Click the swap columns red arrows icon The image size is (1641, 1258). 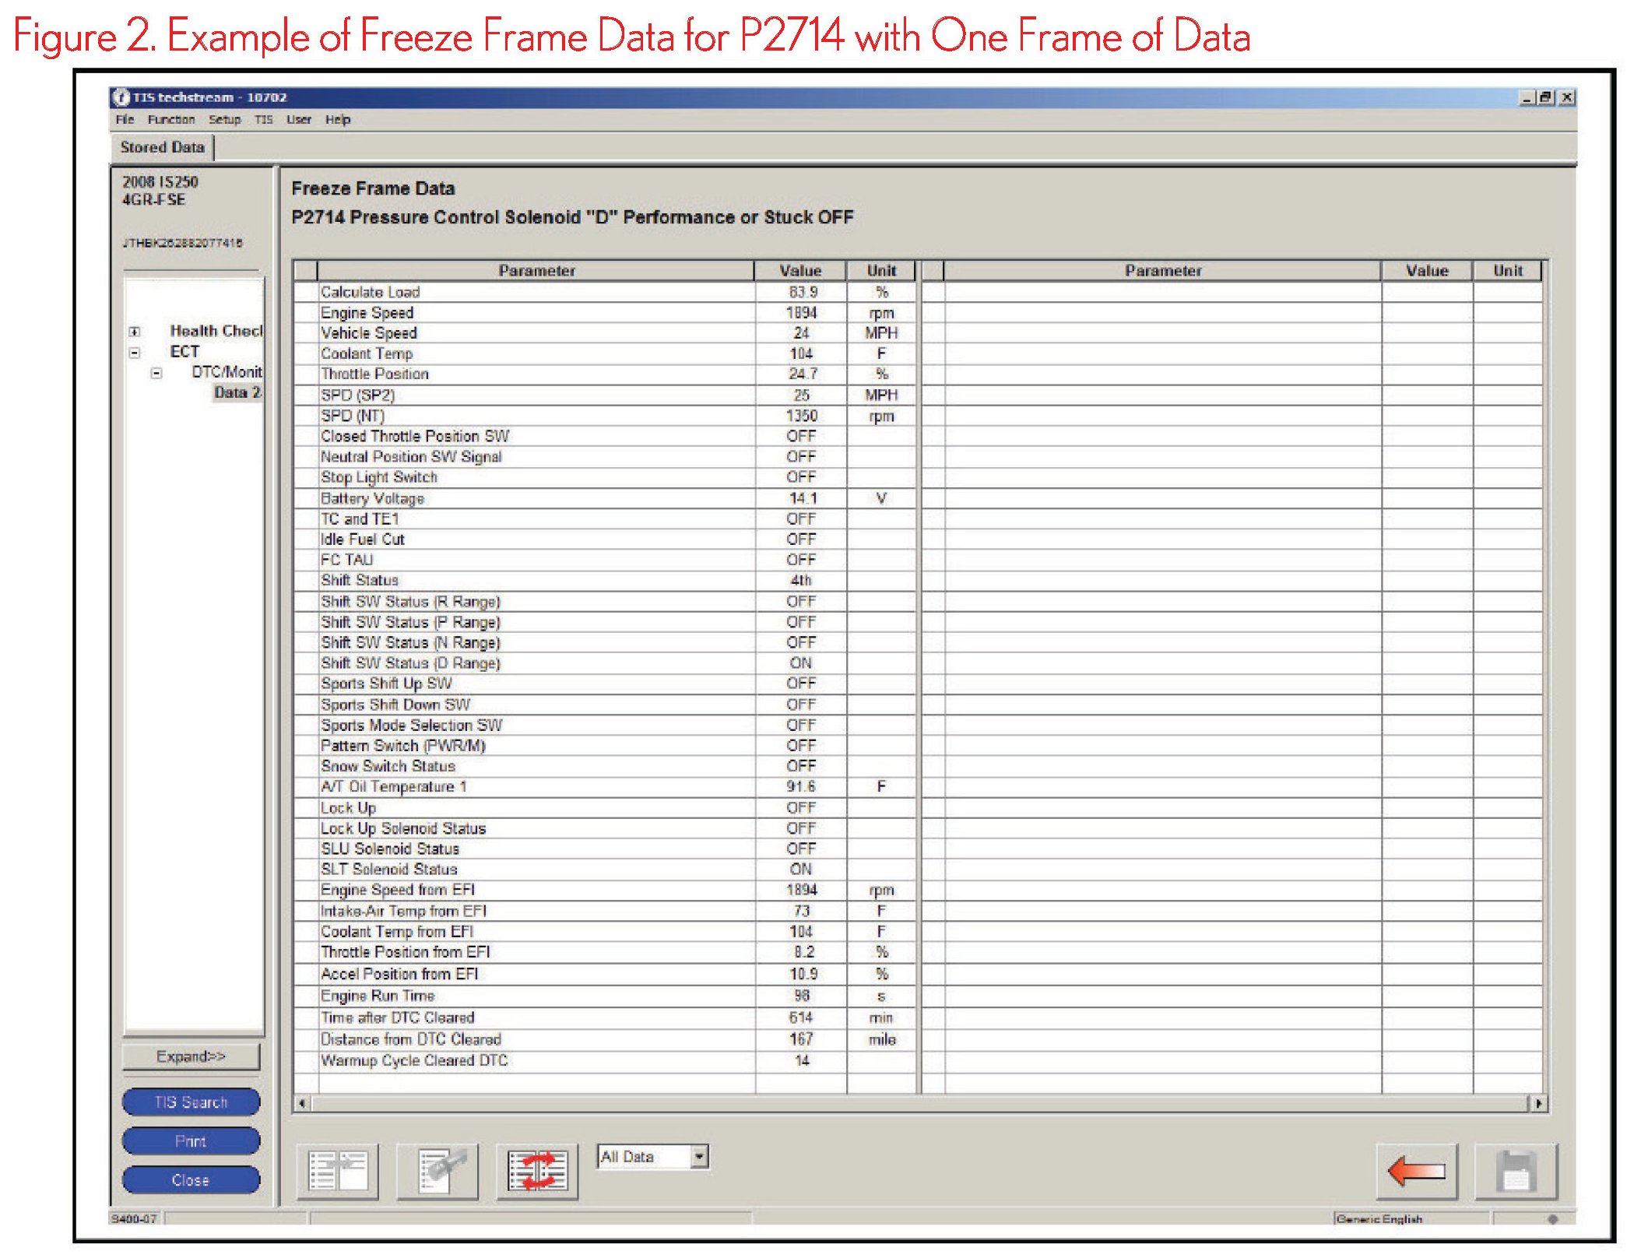[537, 1170]
